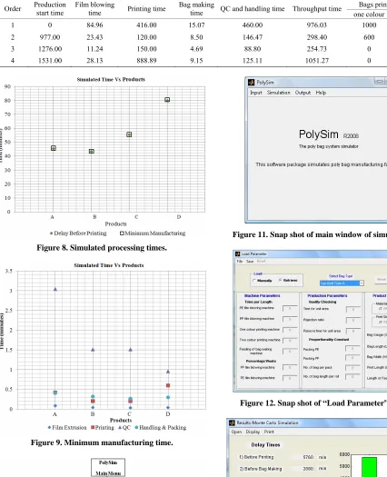Click product D marker at 80 minutes
Image resolution: width=387 pixels, height=477 pixels.
(x=167, y=99)
